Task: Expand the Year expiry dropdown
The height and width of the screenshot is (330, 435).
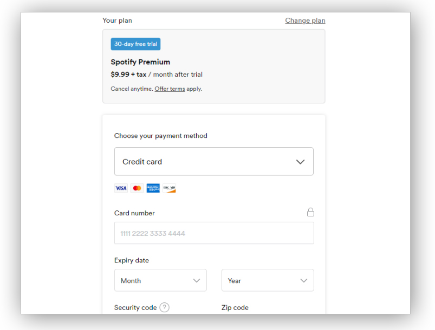Action: pyautogui.click(x=267, y=280)
